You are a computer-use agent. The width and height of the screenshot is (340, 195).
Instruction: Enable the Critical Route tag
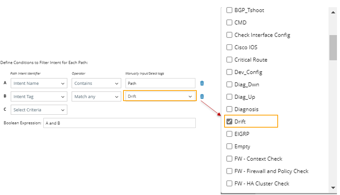tap(229, 60)
